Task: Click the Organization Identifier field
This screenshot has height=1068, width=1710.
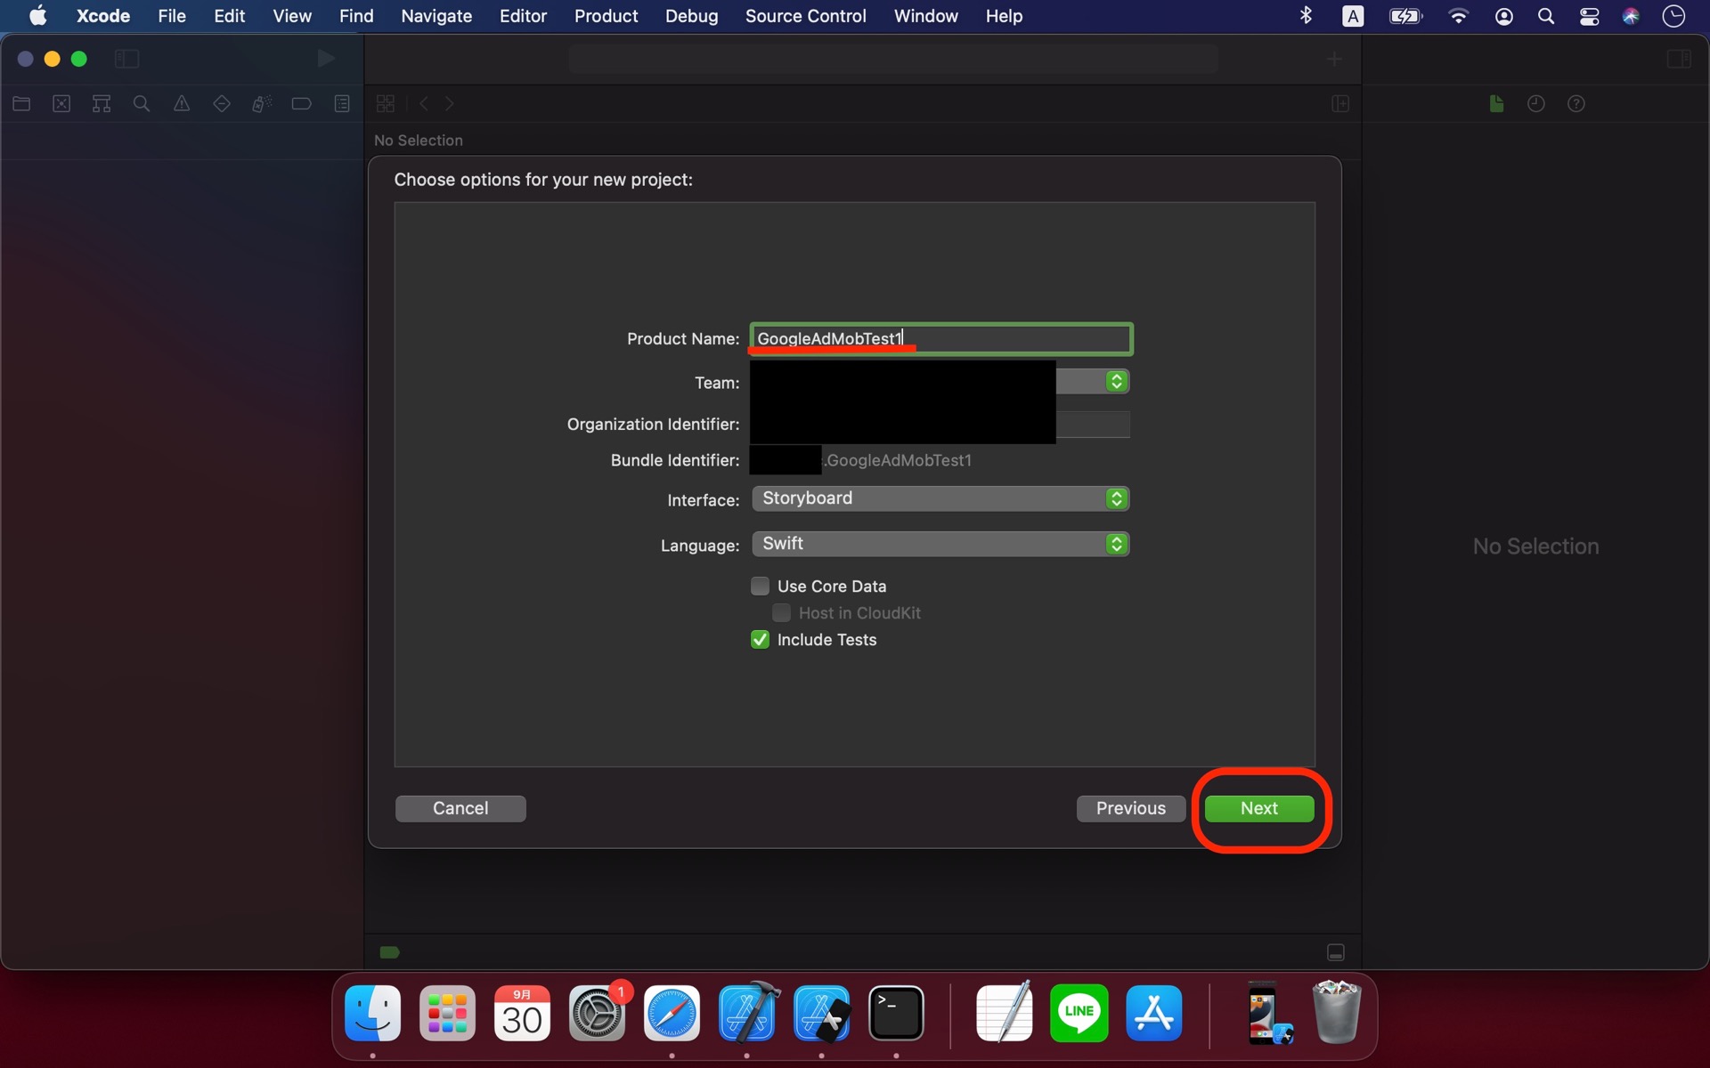Action: pyautogui.click(x=940, y=425)
